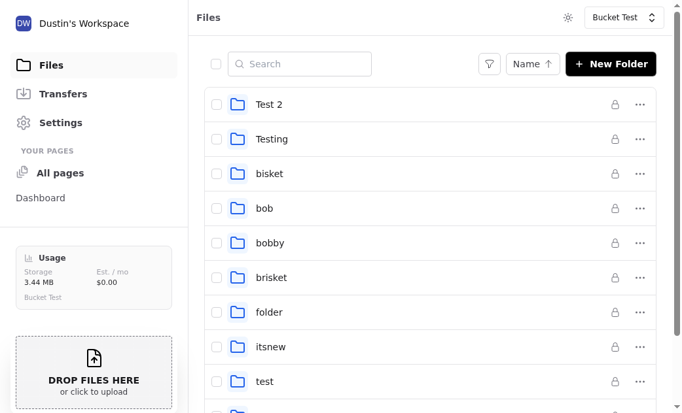The image size is (682, 413).
Task: Open the more options menu for bob
Action: [640, 208]
